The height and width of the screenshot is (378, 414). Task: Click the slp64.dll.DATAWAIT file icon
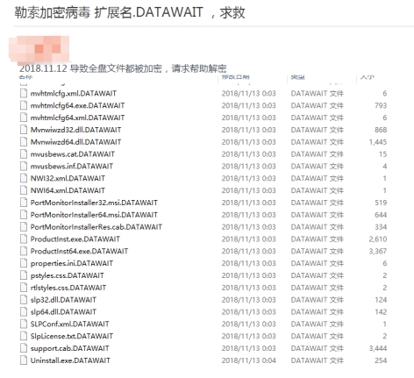(x=24, y=311)
